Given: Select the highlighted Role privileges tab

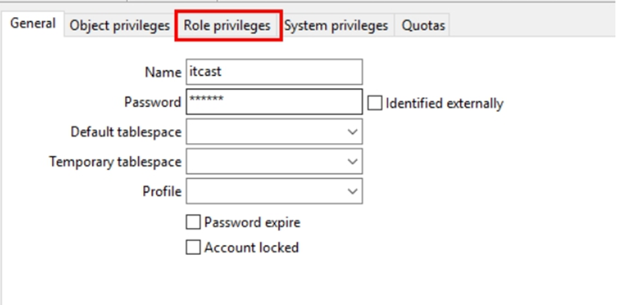Looking at the screenshot, I should pyautogui.click(x=227, y=26).
